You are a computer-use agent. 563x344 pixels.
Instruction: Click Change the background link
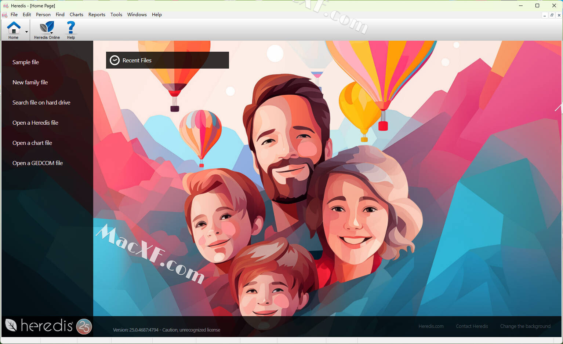[525, 326]
